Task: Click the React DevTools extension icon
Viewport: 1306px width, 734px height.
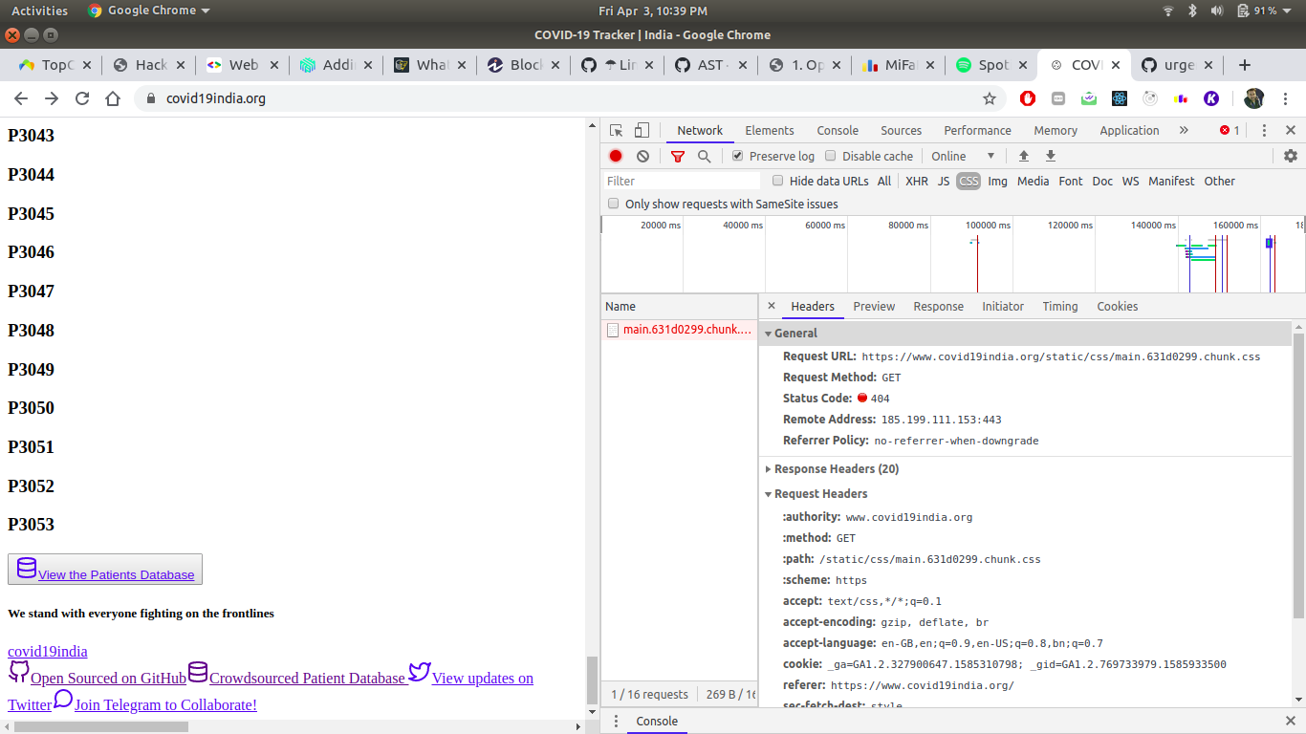Action: coord(1120,98)
